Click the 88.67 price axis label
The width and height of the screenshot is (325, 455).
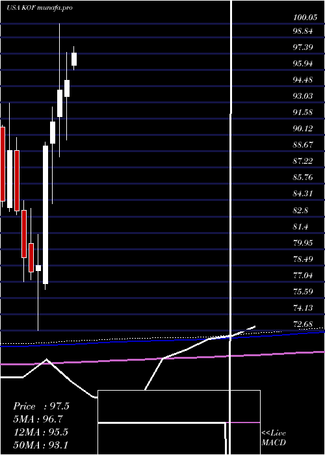tap(304, 145)
